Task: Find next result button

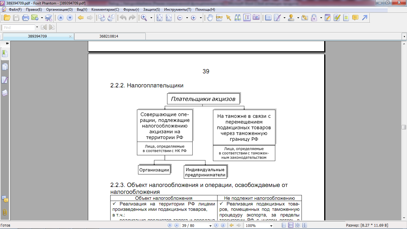Action: point(52,27)
